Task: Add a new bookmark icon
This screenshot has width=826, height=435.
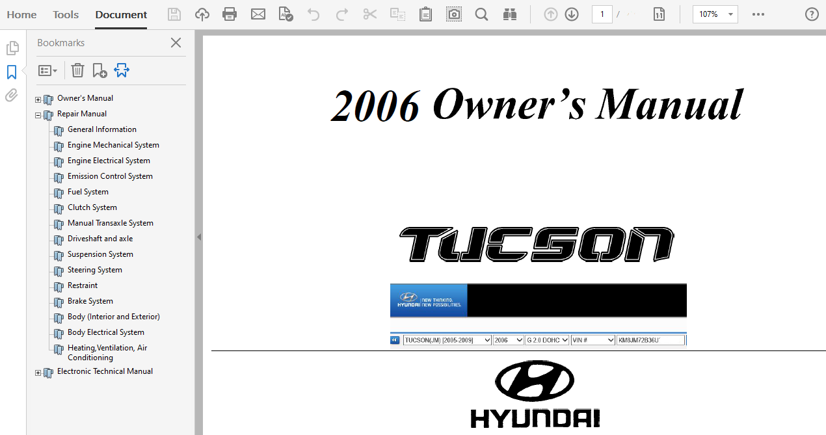Action: [100, 70]
